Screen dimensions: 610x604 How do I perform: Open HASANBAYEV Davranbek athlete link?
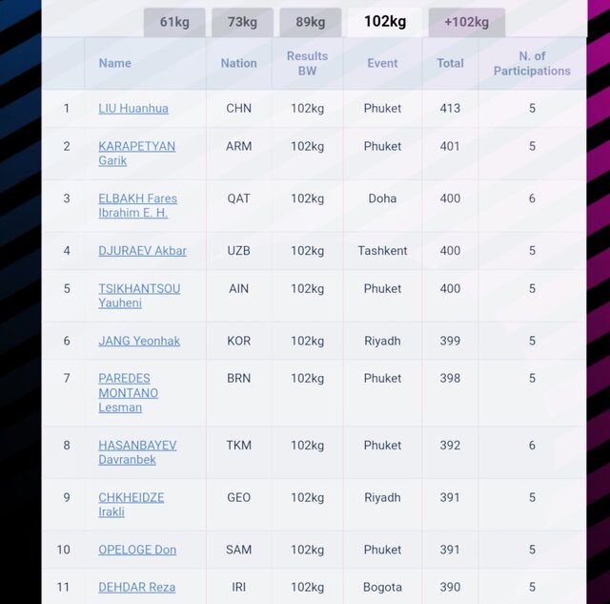tap(137, 451)
